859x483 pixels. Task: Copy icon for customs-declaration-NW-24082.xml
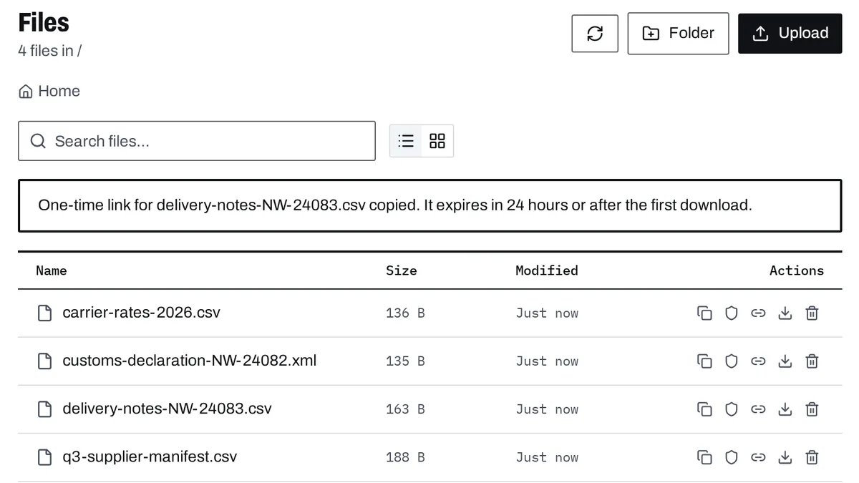point(704,361)
